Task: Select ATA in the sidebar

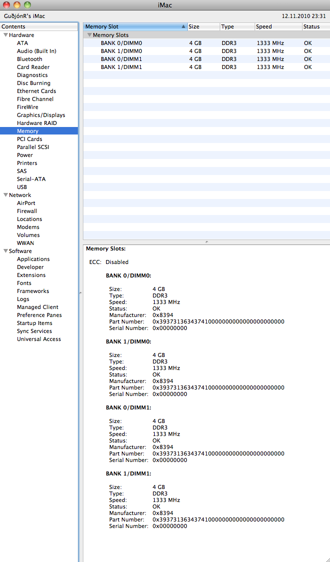Action: pyautogui.click(x=22, y=43)
